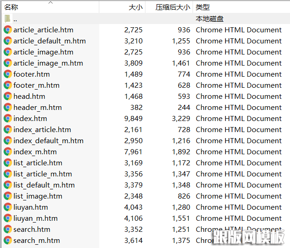The width and height of the screenshot is (290, 248).
Task: Click the Chrome icon beside article_article.htm
Action: pyautogui.click(x=8, y=30)
